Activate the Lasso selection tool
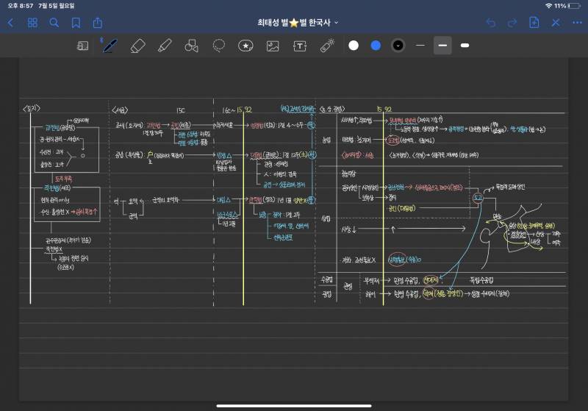 218,46
